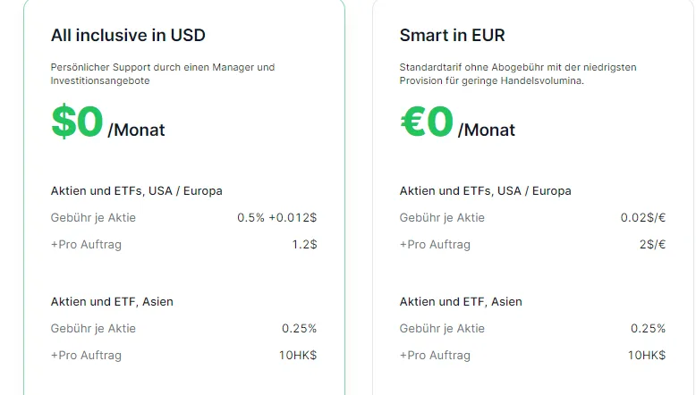The height and width of the screenshot is (395, 696).
Task: Click "Aktien und ETFs, USA / Europa" in EUR plan
Action: click(x=485, y=190)
